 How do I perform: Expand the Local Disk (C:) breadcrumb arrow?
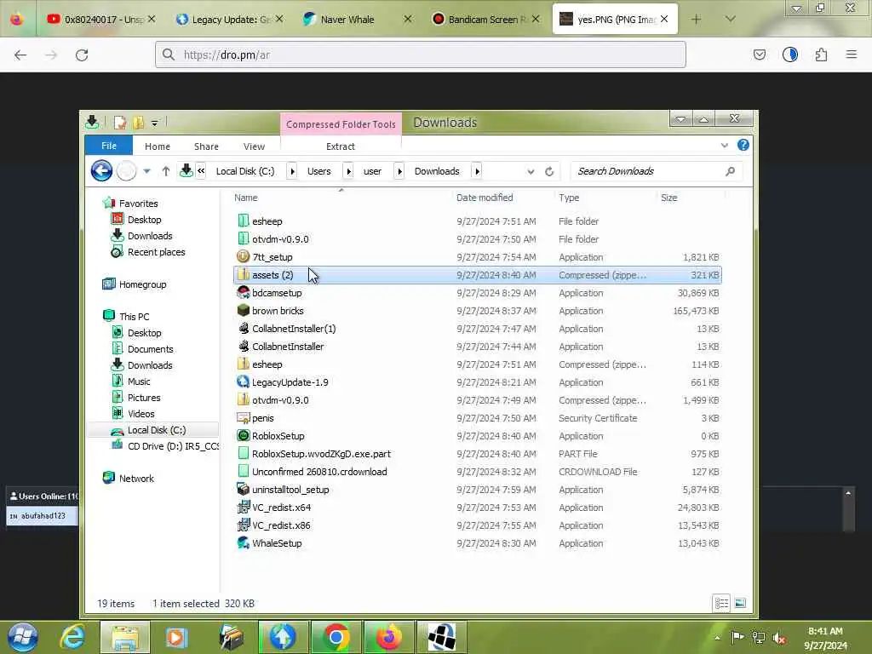point(292,171)
